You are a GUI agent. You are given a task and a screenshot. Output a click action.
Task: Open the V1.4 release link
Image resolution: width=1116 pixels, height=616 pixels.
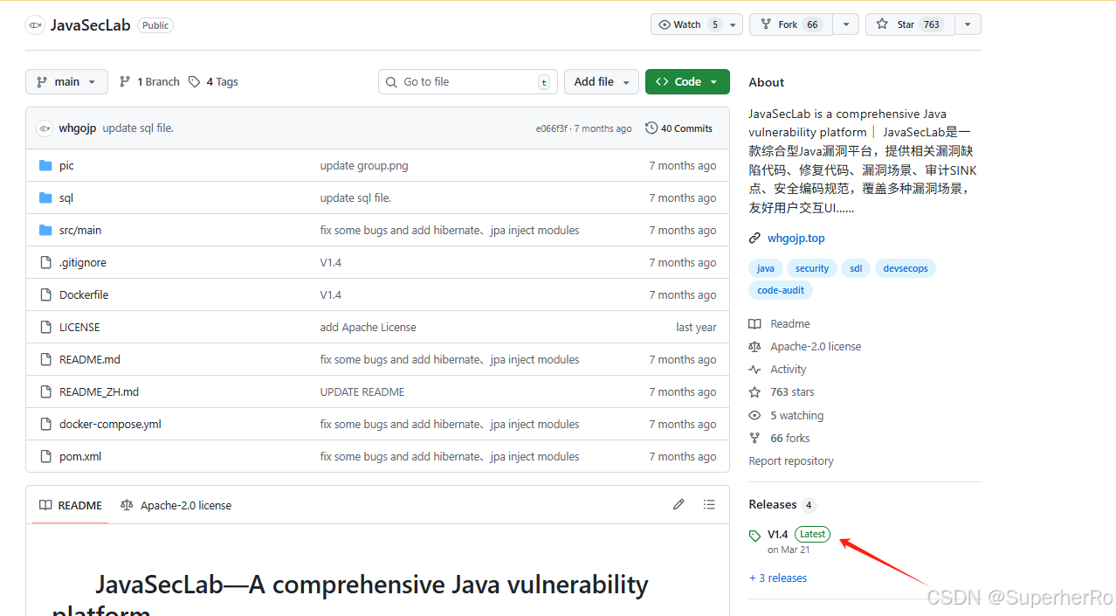coord(778,534)
